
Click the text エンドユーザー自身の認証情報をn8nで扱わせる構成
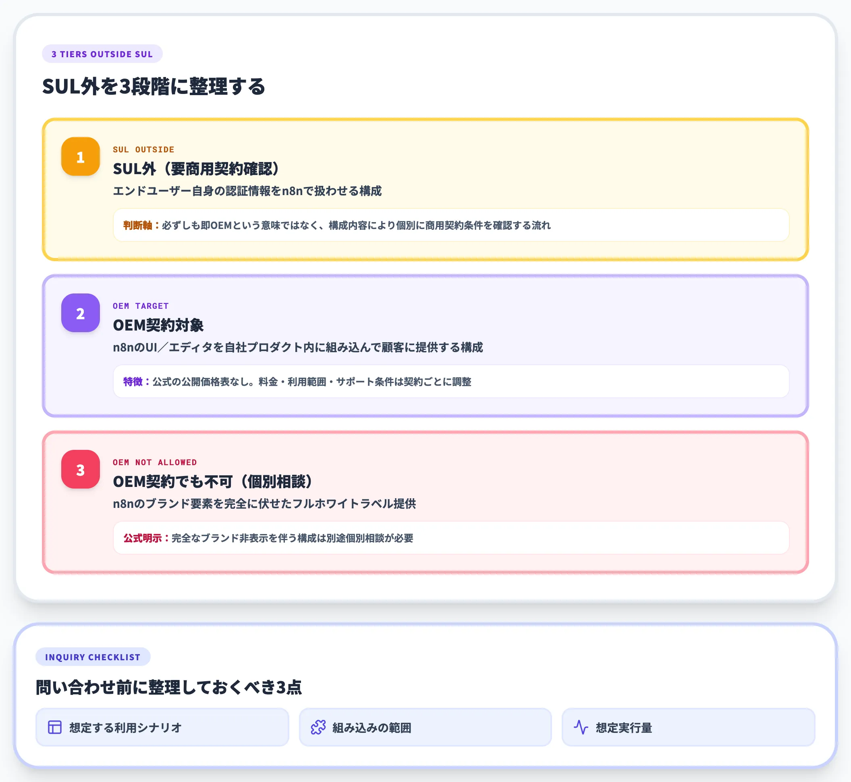click(x=247, y=191)
